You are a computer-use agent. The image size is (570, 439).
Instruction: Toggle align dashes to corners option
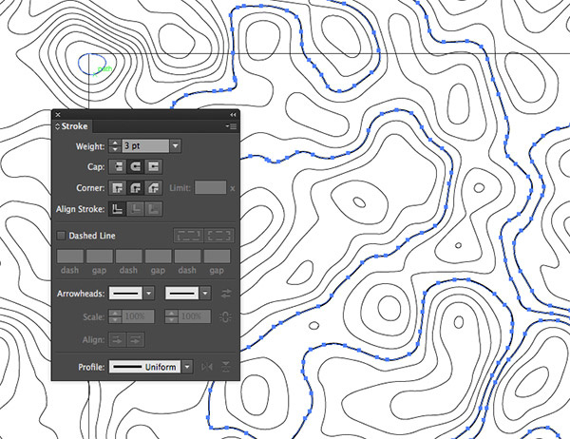[x=219, y=236]
